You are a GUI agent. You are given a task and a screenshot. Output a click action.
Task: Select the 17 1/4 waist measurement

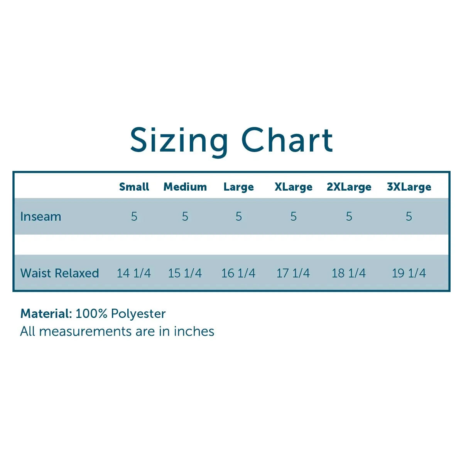(x=293, y=273)
